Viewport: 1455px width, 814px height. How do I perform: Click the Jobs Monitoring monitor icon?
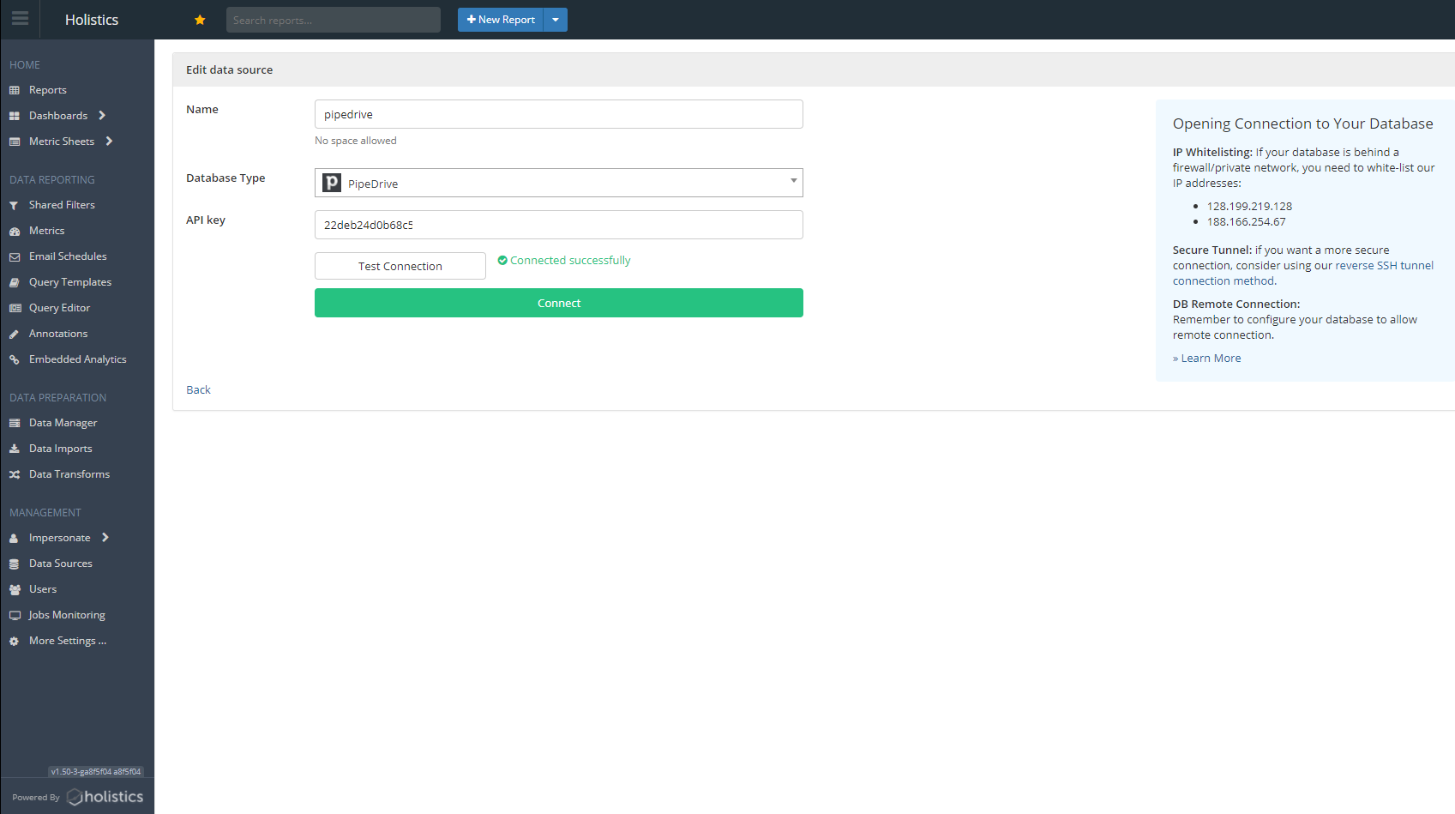(x=15, y=615)
